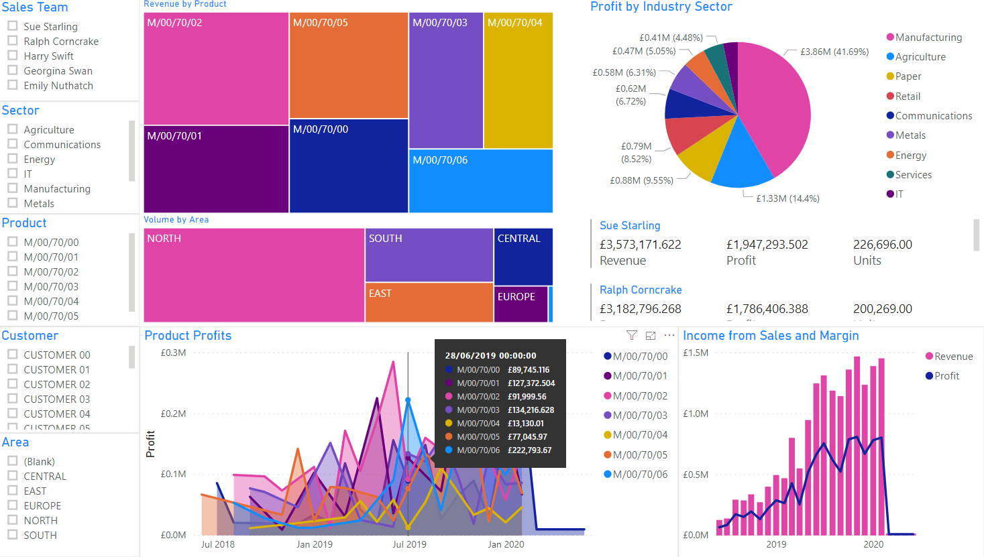Select the M/00/70/01 treemap tile

tap(216, 169)
